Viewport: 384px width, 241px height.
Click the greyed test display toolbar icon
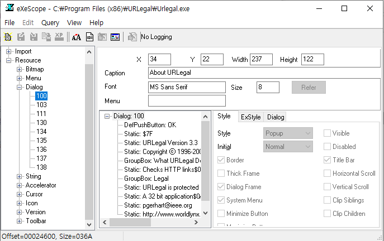point(102,37)
